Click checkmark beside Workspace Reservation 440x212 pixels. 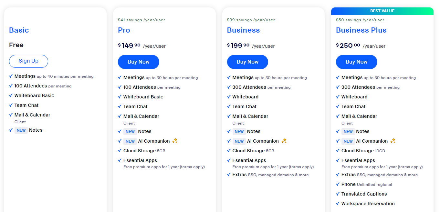(x=338, y=204)
